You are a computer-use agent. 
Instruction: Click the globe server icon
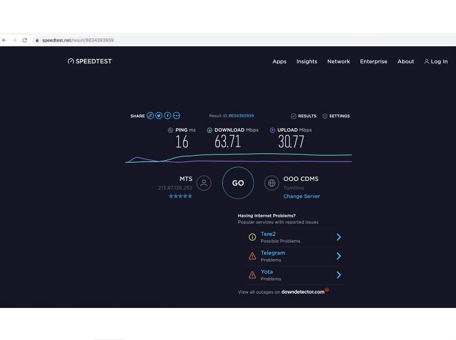(x=271, y=183)
